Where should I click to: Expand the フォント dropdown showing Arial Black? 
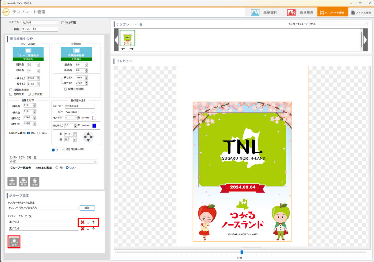[77, 112]
